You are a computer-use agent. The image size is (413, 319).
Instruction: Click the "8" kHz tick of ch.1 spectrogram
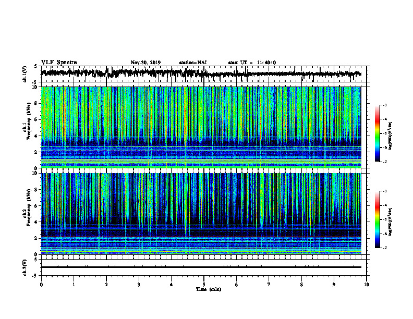click(37, 103)
